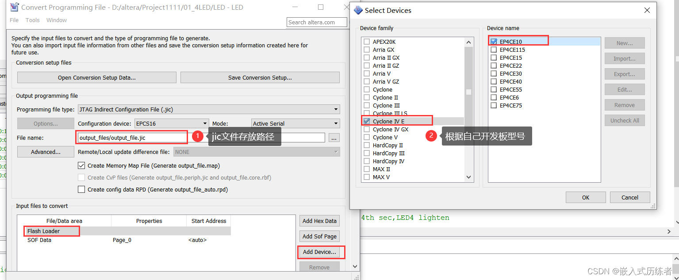Check the EP4CE55 device

coord(494,89)
